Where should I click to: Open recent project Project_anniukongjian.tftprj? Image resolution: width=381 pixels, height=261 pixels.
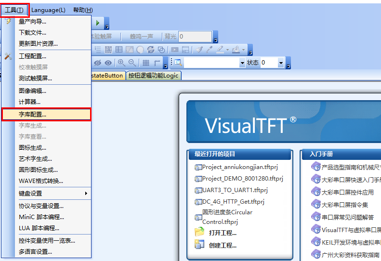(x=240, y=167)
